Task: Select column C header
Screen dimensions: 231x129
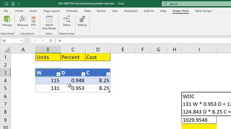Action: pyautogui.click(x=73, y=49)
